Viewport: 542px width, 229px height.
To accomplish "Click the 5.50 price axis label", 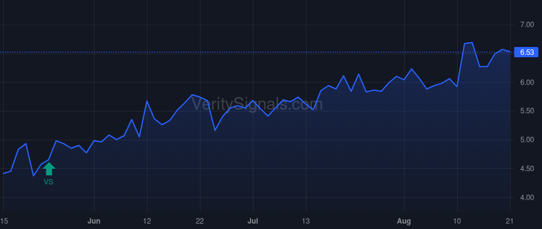I will point(527,111).
